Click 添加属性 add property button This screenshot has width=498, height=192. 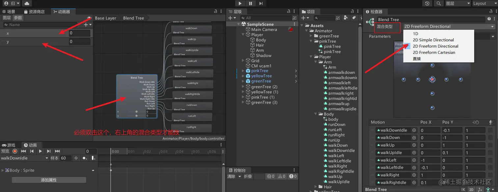coord(49,180)
